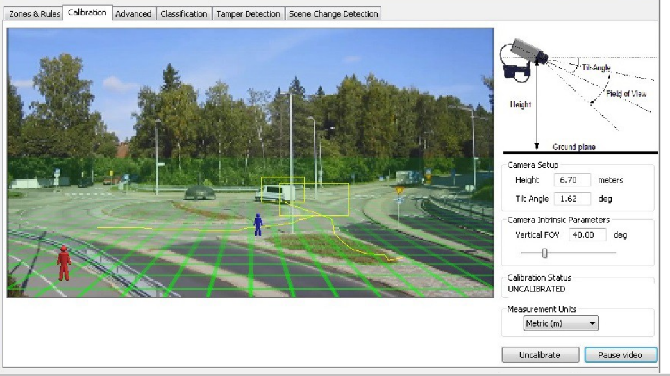The image size is (670, 376).
Task: Select the blue mimic person figure
Action: tap(258, 225)
